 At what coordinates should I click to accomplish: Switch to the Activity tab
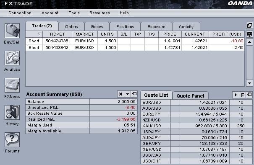[186, 26]
